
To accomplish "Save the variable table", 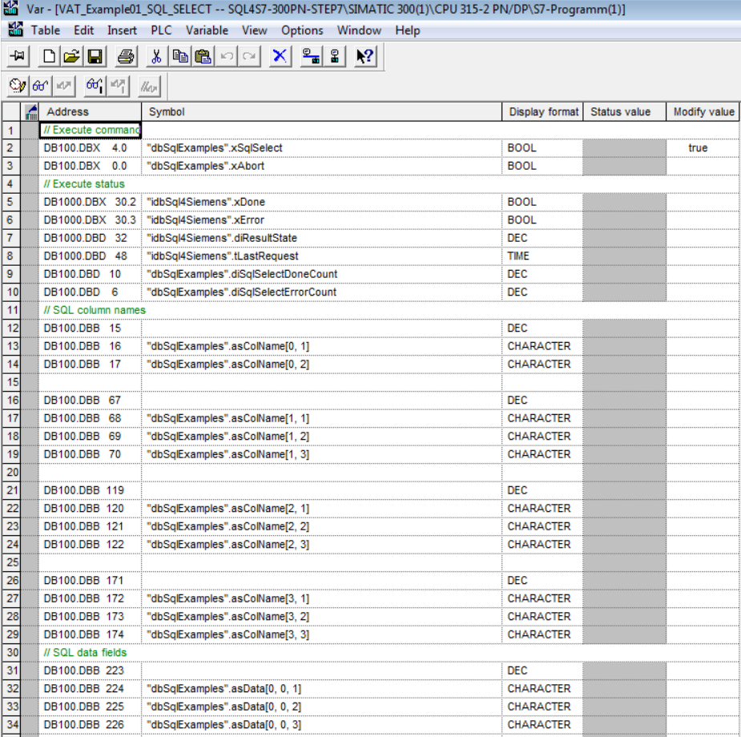I will click(x=95, y=56).
